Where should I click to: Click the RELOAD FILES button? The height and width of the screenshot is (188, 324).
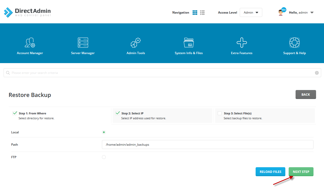[x=270, y=172]
